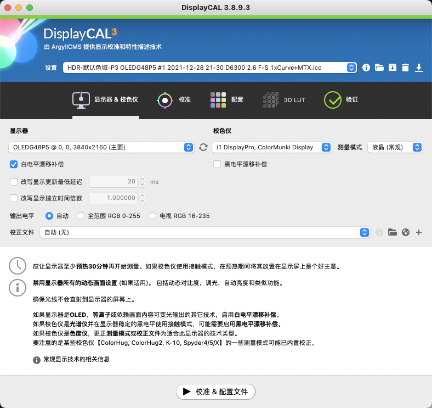Select 自动 output level radio
The height and width of the screenshot is (408, 432).
(x=49, y=216)
